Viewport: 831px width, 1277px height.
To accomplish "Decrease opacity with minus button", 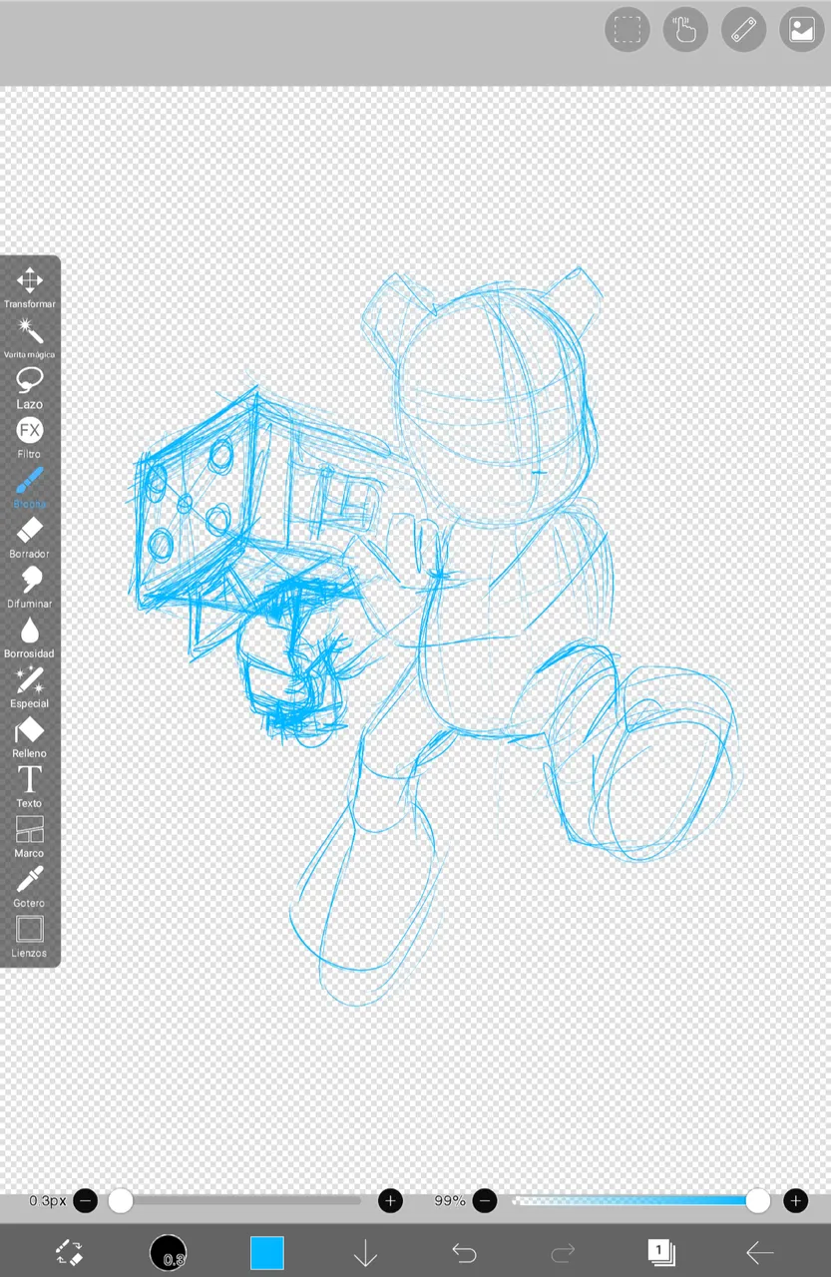I will [x=485, y=1200].
